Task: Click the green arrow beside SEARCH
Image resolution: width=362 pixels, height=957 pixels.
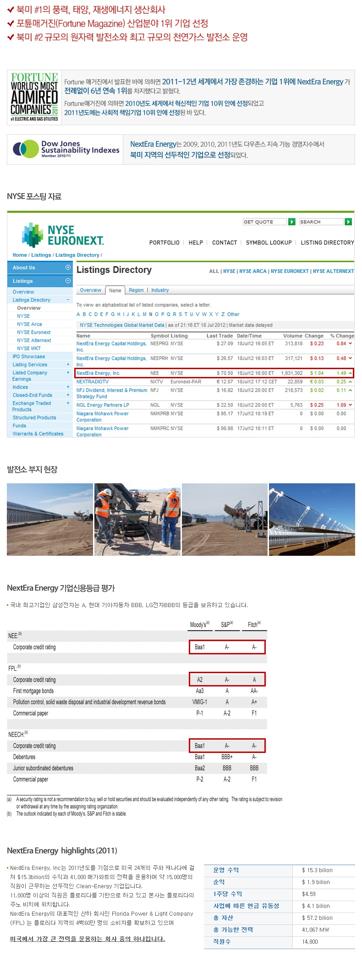Action: 348,222
